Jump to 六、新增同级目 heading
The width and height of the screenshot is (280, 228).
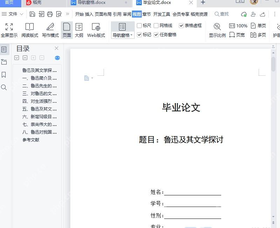[40, 117]
